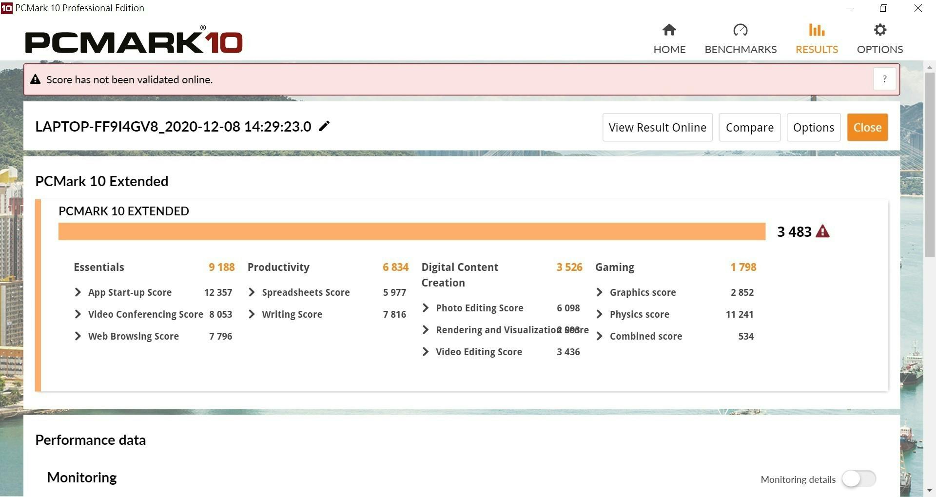This screenshot has height=497, width=936.
Task: Click the Compare button
Action: (x=749, y=127)
